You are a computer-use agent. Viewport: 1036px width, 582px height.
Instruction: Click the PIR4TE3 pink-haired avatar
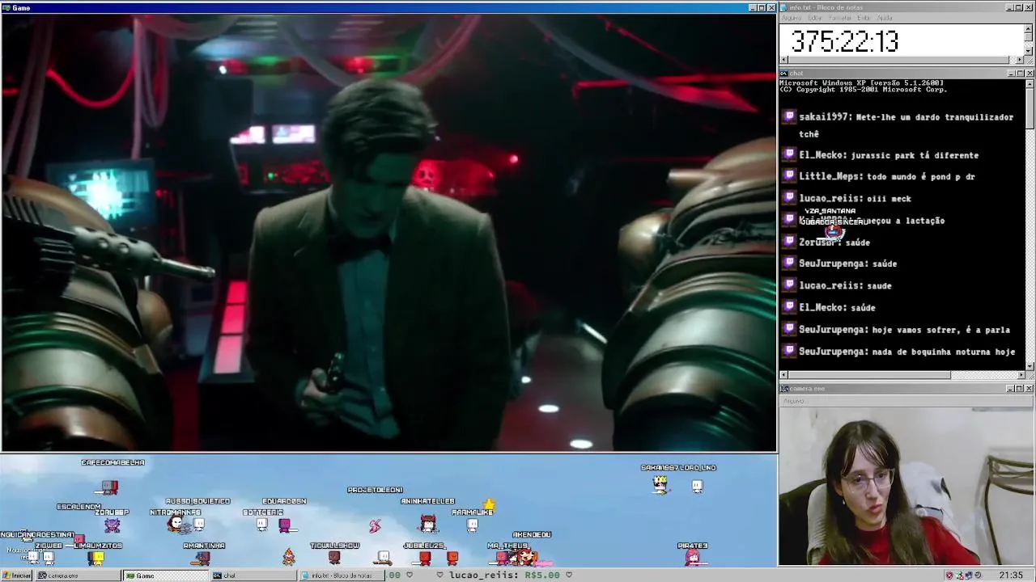point(693,558)
